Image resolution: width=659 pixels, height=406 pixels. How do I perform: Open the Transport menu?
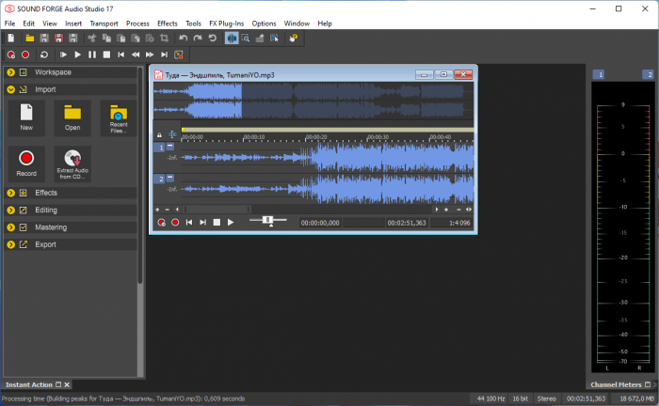[x=104, y=23]
